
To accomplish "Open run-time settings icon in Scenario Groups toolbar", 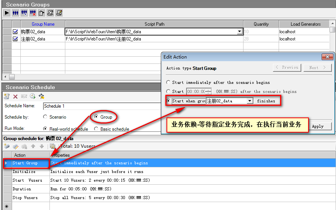I will 42,13.
